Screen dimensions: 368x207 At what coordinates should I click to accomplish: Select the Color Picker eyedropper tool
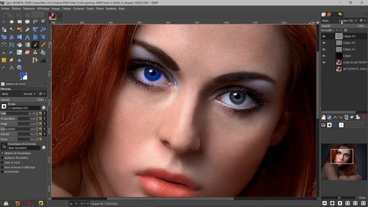point(4,68)
